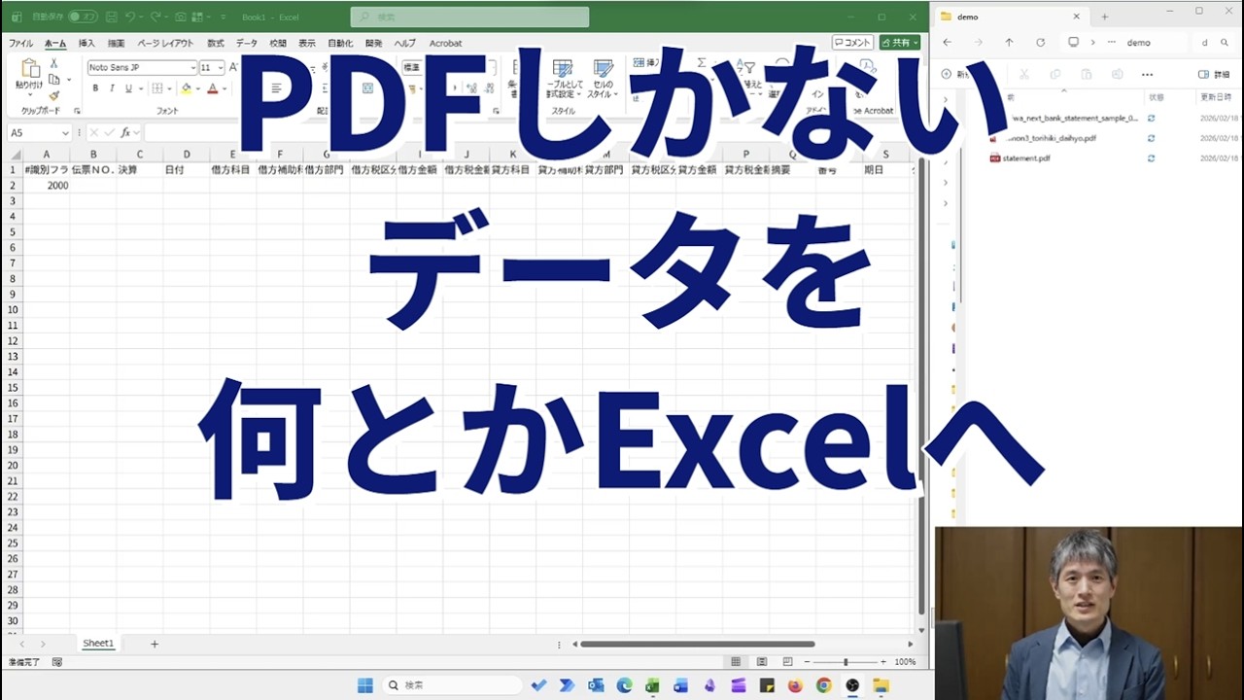Image resolution: width=1244 pixels, height=700 pixels.
Task: Click the Windows taskbar search box
Action: [x=450, y=685]
